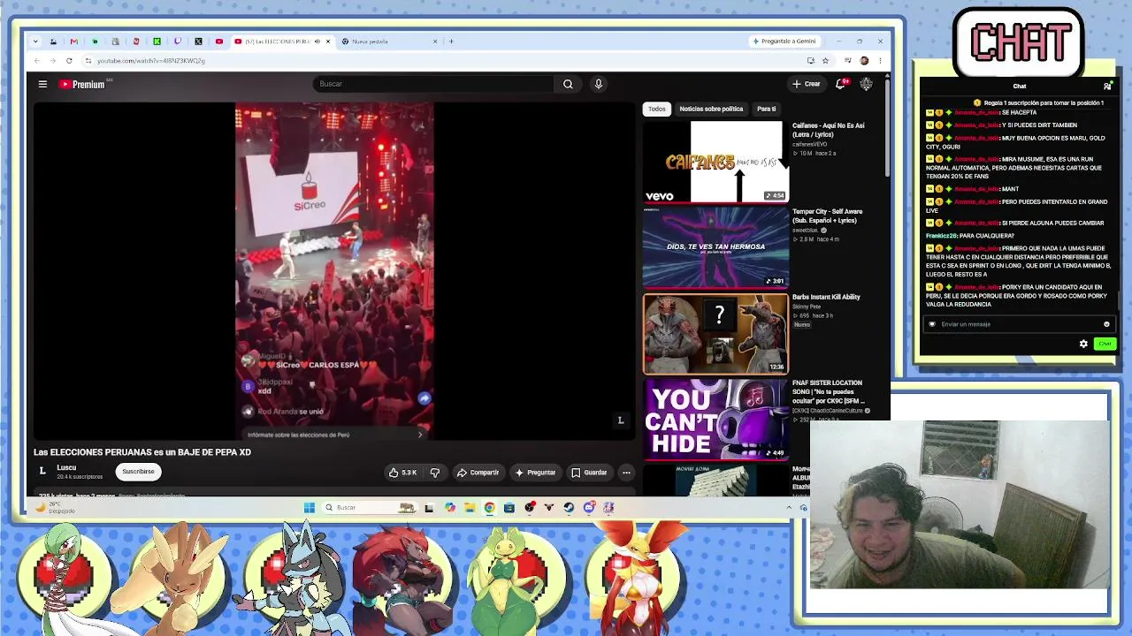1132x636 pixels.
Task: Click the video title "Las ELECCIONES PERUANAS"
Action: (142, 452)
